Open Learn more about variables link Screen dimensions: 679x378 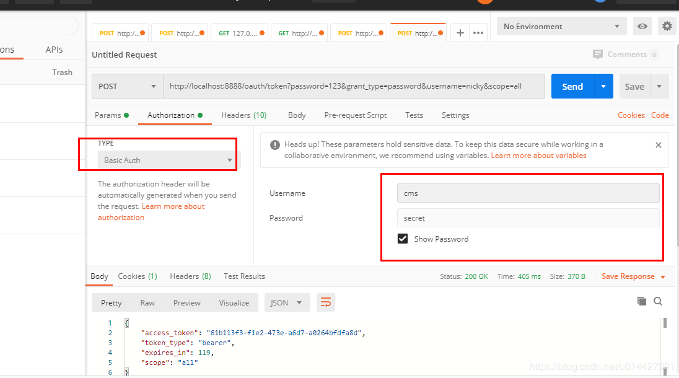[538, 156]
